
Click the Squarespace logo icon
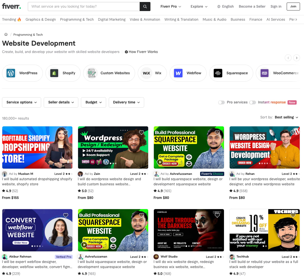[218, 73]
